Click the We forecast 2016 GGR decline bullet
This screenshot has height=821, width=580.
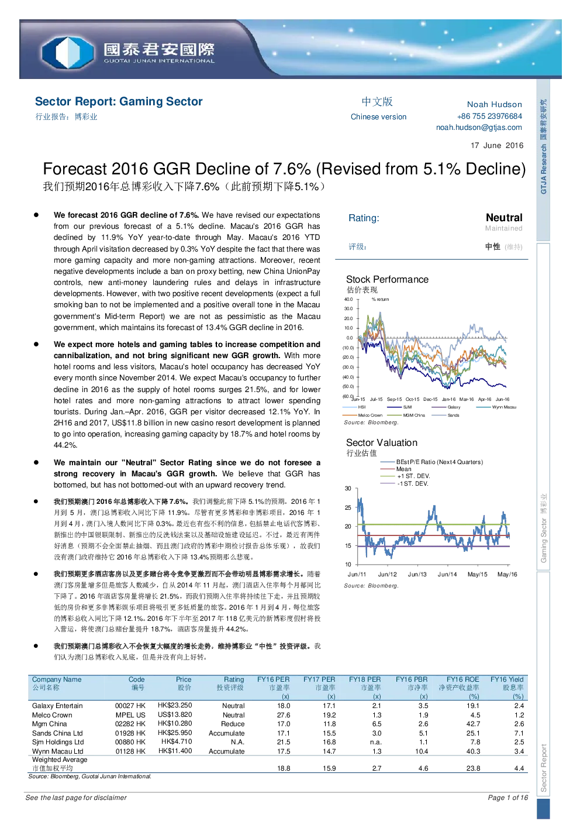click(187, 271)
